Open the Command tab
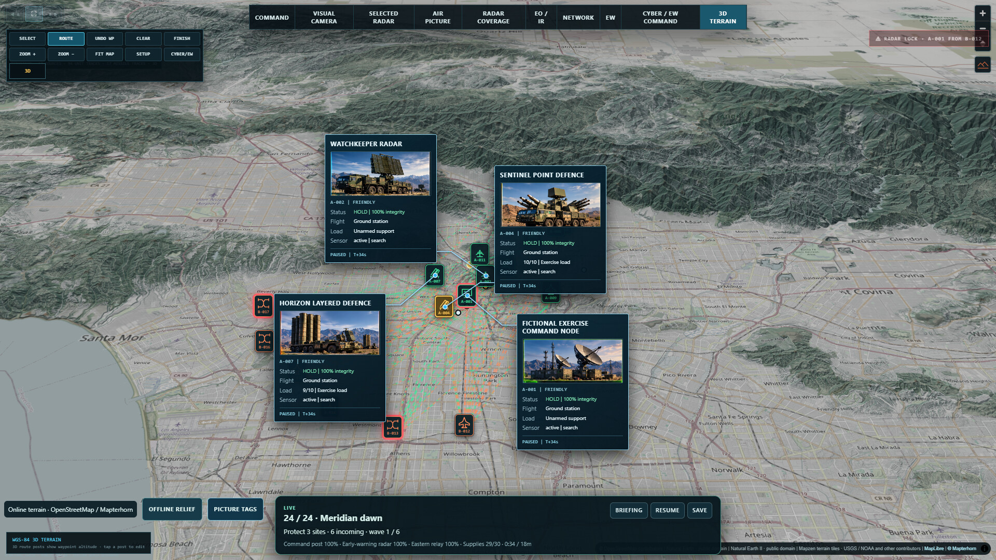 coord(272,17)
